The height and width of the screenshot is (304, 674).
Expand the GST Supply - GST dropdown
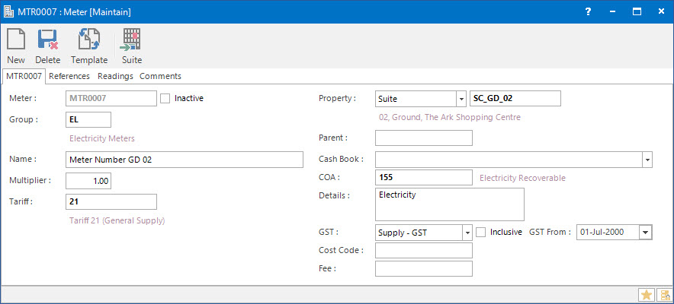click(x=467, y=233)
